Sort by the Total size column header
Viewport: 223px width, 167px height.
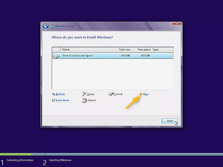[121, 49]
